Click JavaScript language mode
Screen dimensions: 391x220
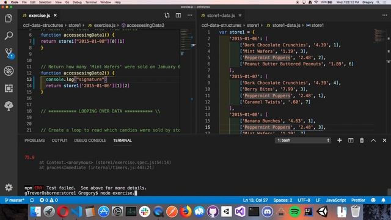tap(336, 200)
